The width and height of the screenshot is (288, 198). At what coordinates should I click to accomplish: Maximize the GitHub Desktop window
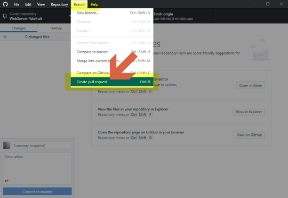(x=268, y=4)
